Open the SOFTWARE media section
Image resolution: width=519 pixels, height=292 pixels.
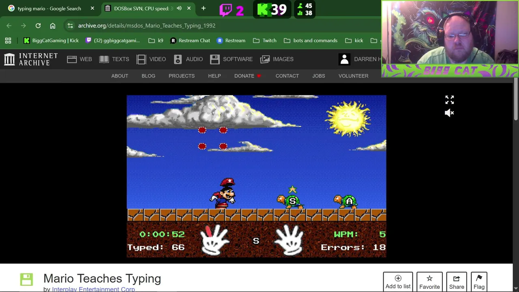point(231,59)
